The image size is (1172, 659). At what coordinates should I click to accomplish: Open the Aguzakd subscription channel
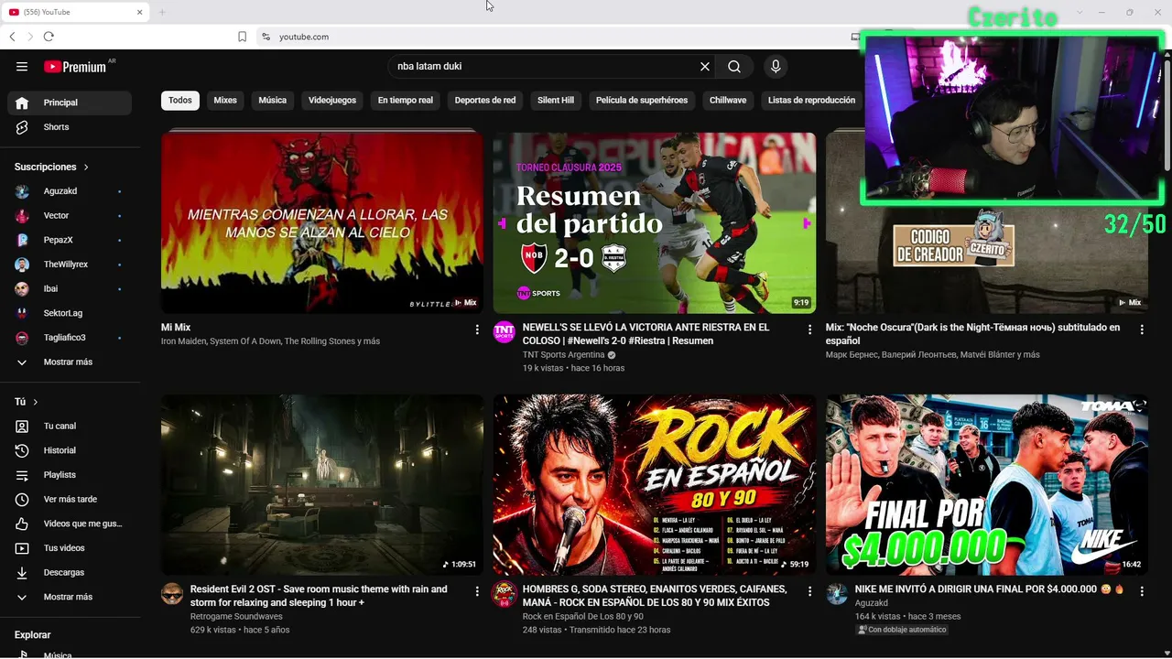click(x=70, y=191)
